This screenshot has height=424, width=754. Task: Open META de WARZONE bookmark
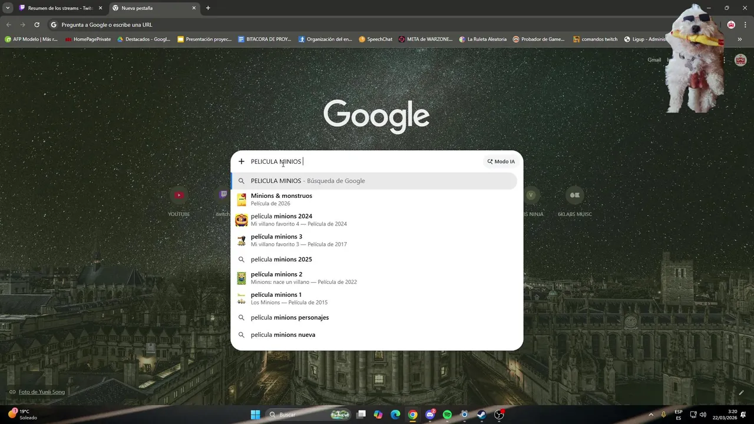pyautogui.click(x=425, y=39)
